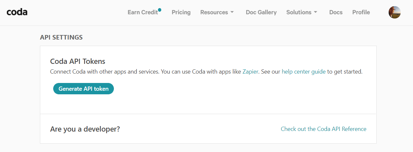The height and width of the screenshot is (152, 413).
Task: Open the user profile avatar
Action: [395, 12]
